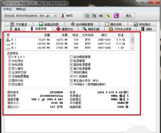Open the 文件(F) menu
Image resolution: width=161 pixels, height=133 pixels.
[7, 9]
